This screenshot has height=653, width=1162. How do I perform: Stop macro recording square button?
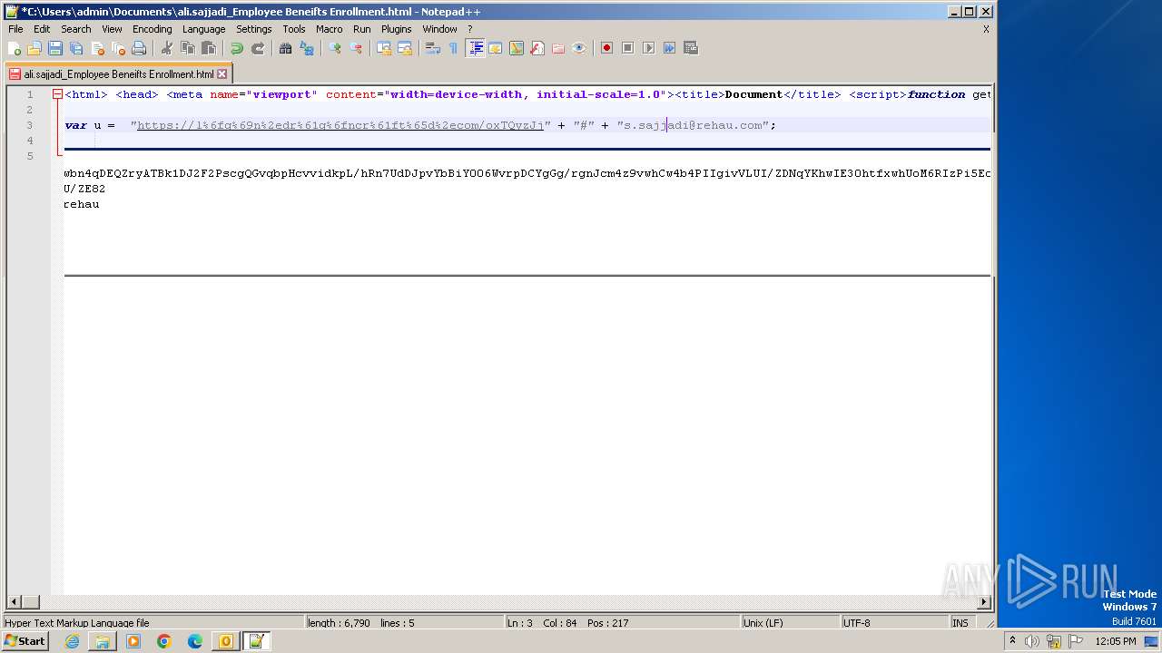(x=628, y=48)
